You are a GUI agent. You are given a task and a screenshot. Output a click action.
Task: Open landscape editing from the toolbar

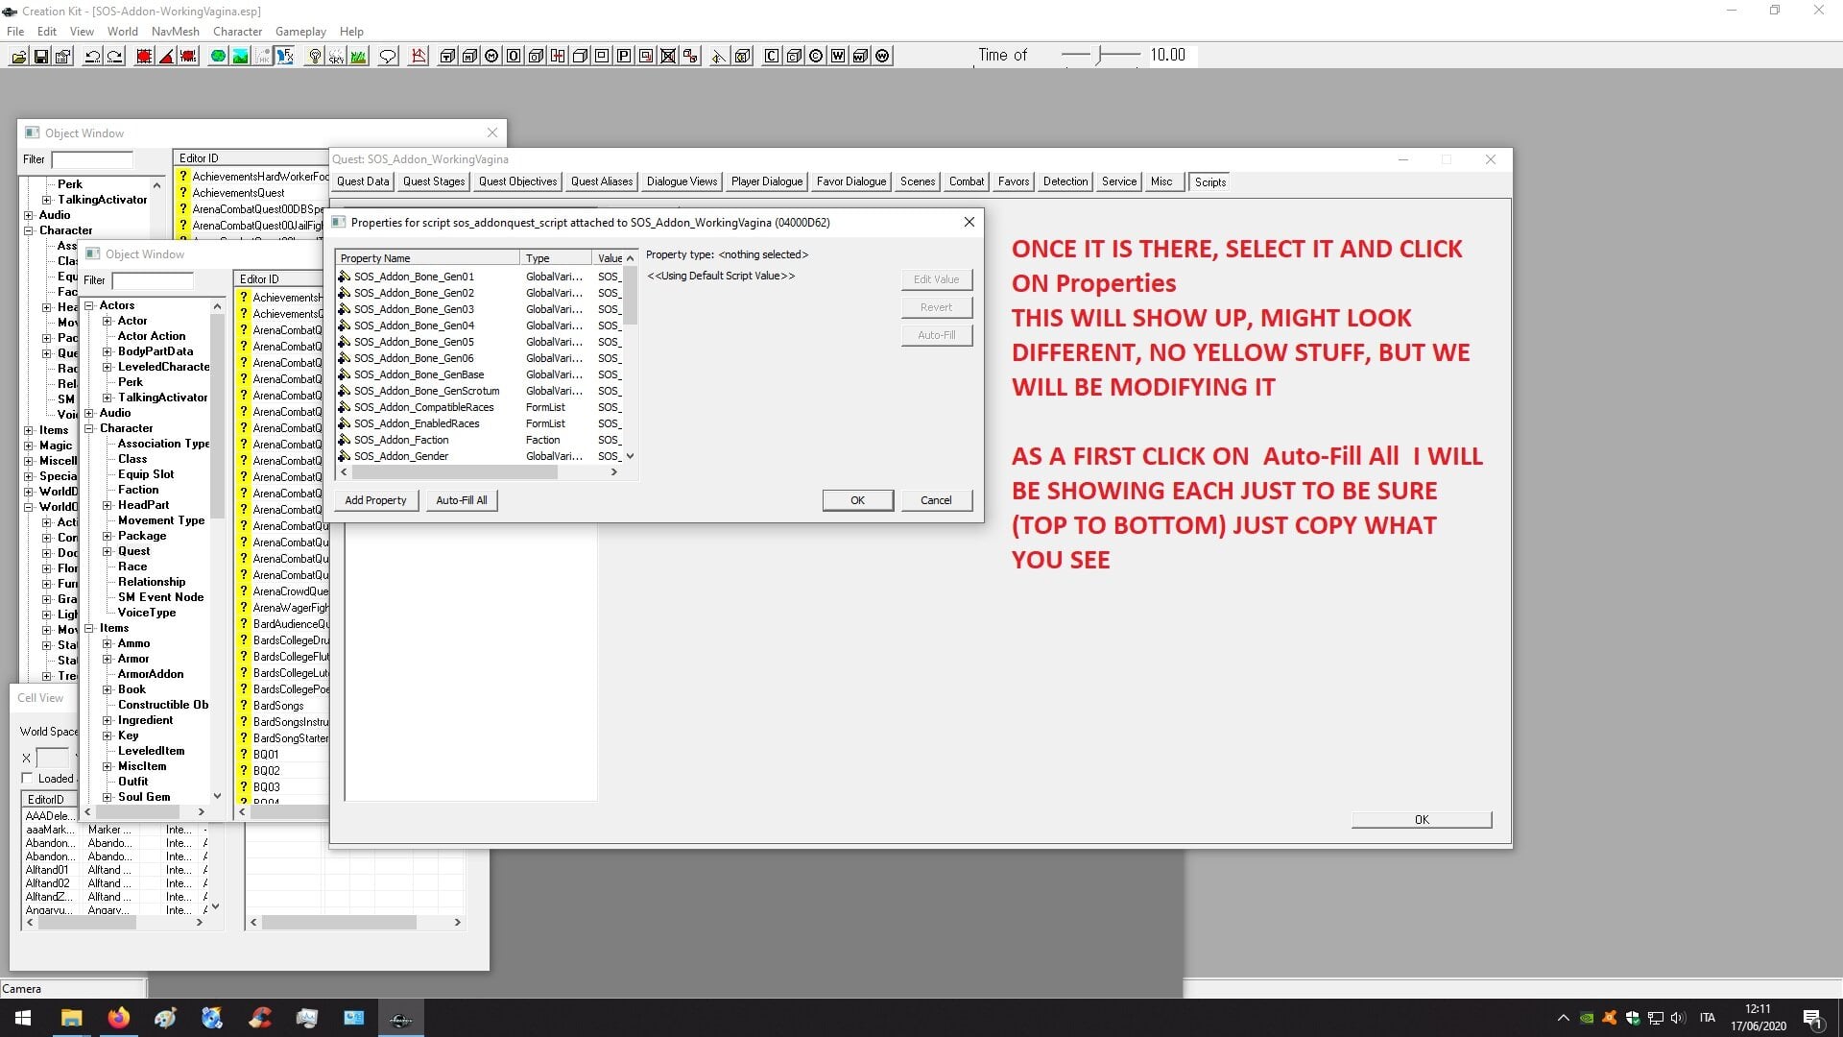[x=240, y=56]
